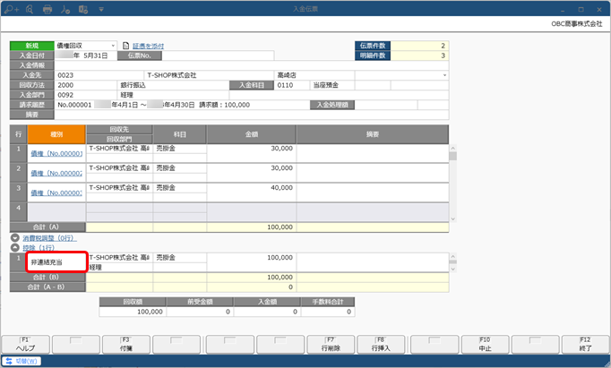Click the 入金部門 code field 0092
Screen dimensions: 611x368
[x=86, y=95]
